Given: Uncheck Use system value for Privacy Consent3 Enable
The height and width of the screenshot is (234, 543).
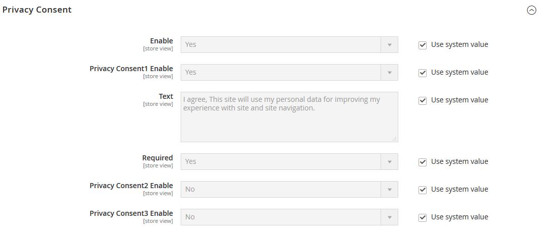Looking at the screenshot, I should click(423, 217).
